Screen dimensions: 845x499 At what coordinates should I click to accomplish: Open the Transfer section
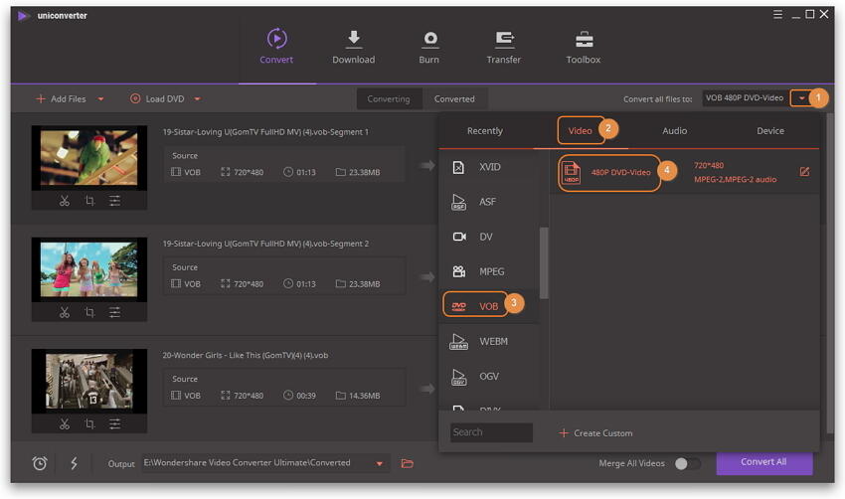(x=504, y=47)
